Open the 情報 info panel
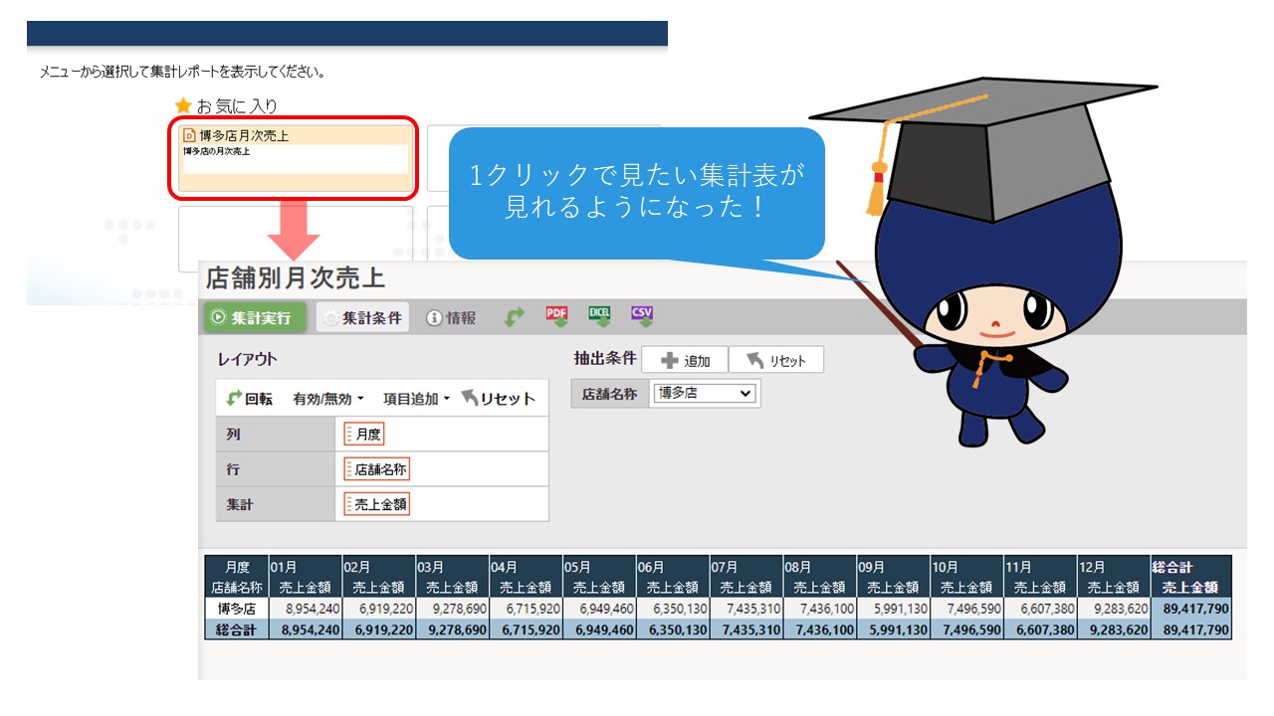The height and width of the screenshot is (716, 1274). (x=451, y=318)
